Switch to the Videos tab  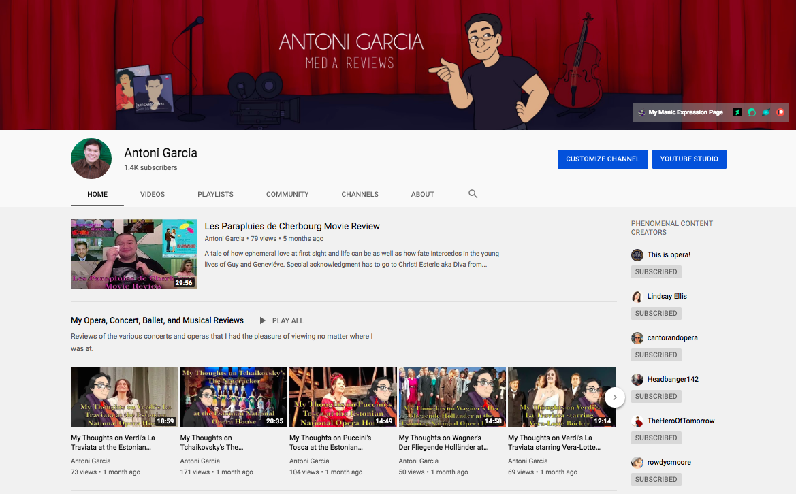click(153, 194)
